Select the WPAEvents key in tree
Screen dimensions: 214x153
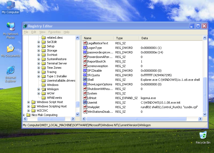(x=54, y=98)
